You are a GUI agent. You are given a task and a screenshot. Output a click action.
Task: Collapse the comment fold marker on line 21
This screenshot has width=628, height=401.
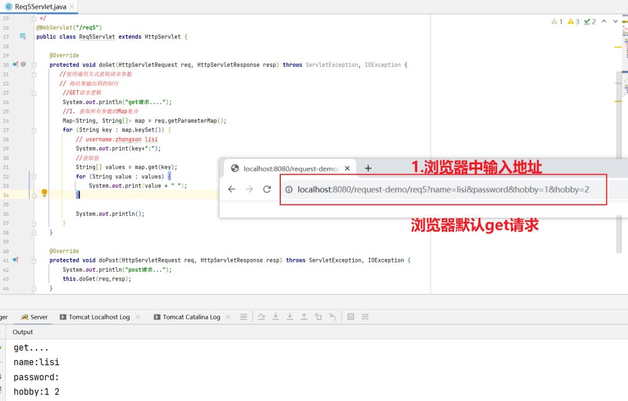point(34,74)
